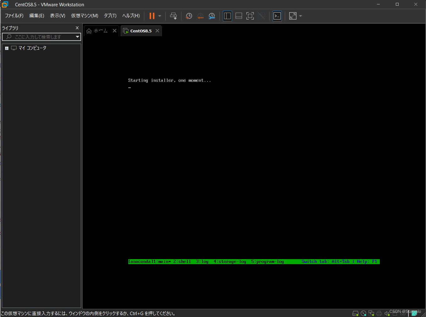The width and height of the screenshot is (426, 317).
Task: Click the running VM icon on CentOS8.5 tab
Action: [126, 31]
